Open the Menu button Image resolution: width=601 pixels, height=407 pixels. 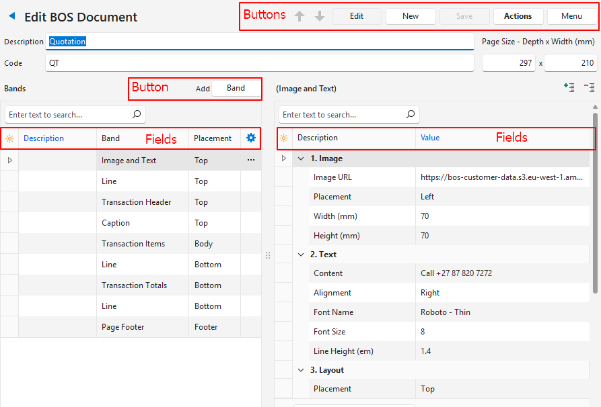pyautogui.click(x=571, y=16)
